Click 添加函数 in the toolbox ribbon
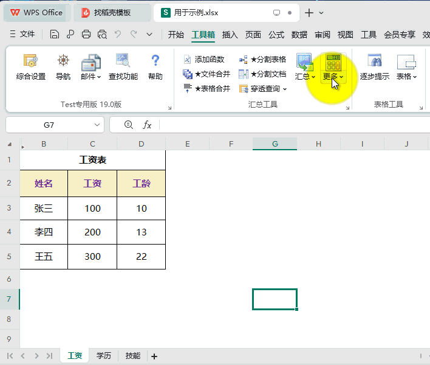This screenshot has width=430, height=365. pyautogui.click(x=204, y=59)
